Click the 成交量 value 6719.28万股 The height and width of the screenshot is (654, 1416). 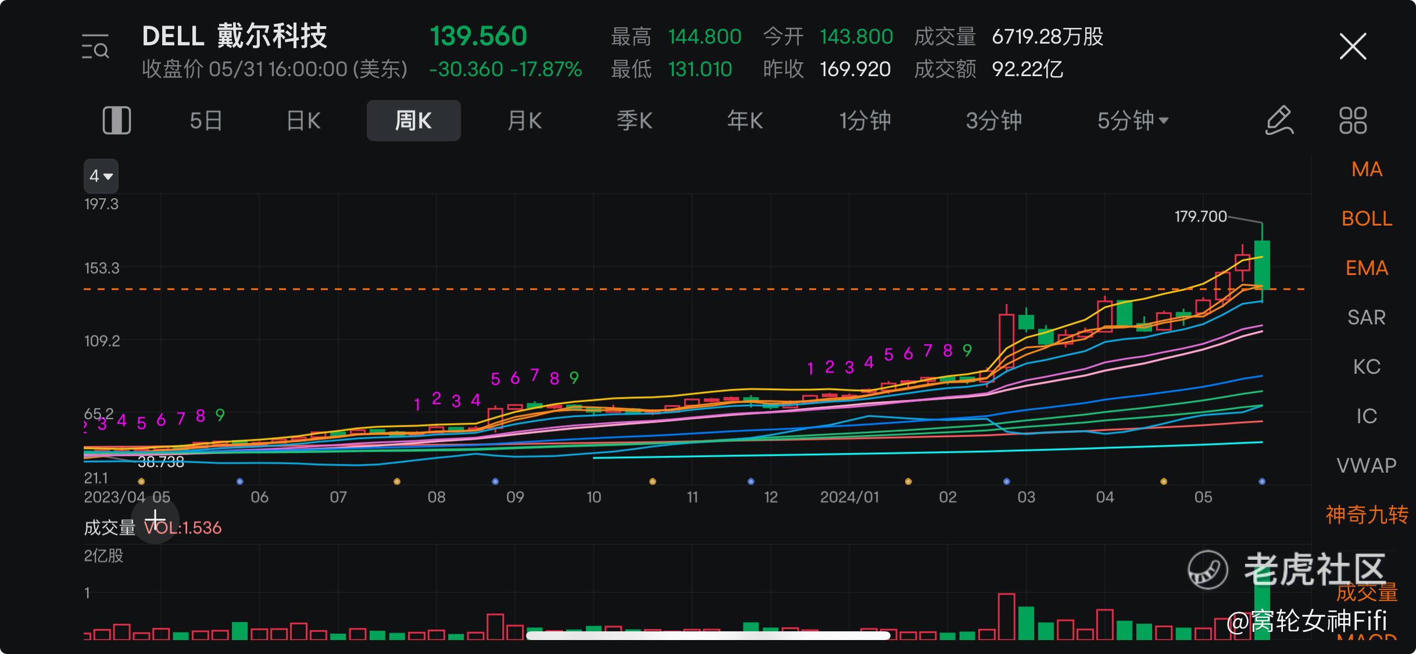[1047, 37]
